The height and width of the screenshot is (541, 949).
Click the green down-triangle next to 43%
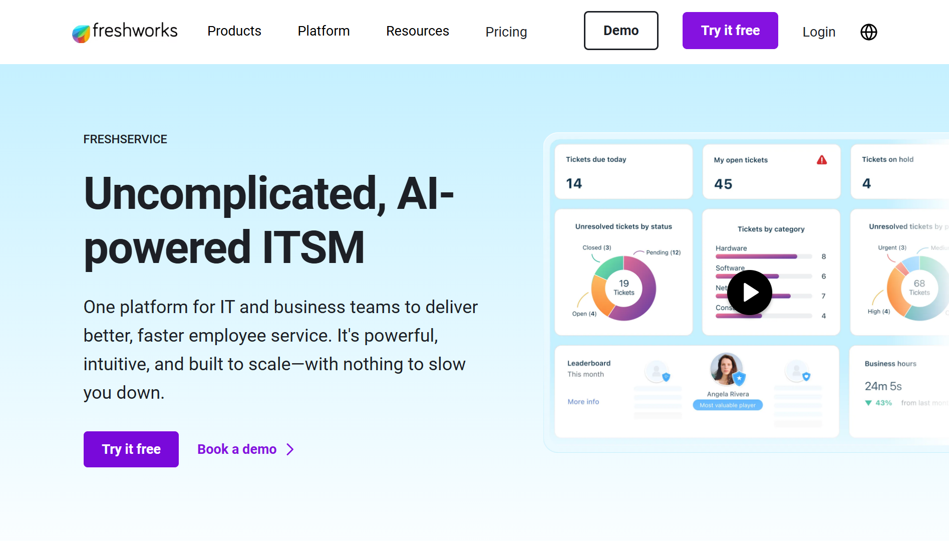point(868,403)
